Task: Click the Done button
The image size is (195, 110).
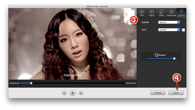Action: point(176,93)
